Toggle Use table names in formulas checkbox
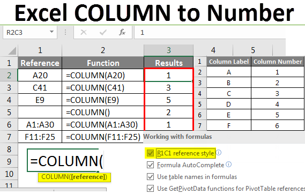The height and width of the screenshot is (194, 305). pos(151,177)
